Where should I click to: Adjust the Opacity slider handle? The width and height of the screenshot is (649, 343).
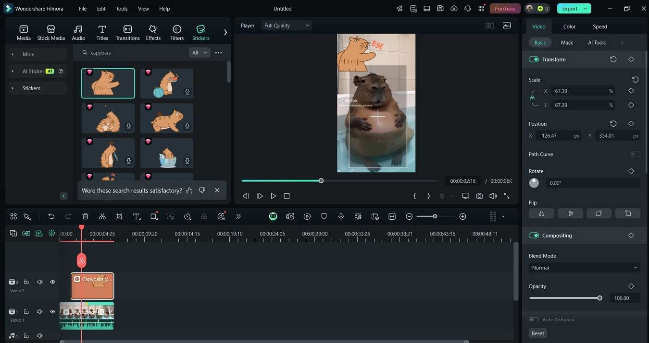[599, 298]
